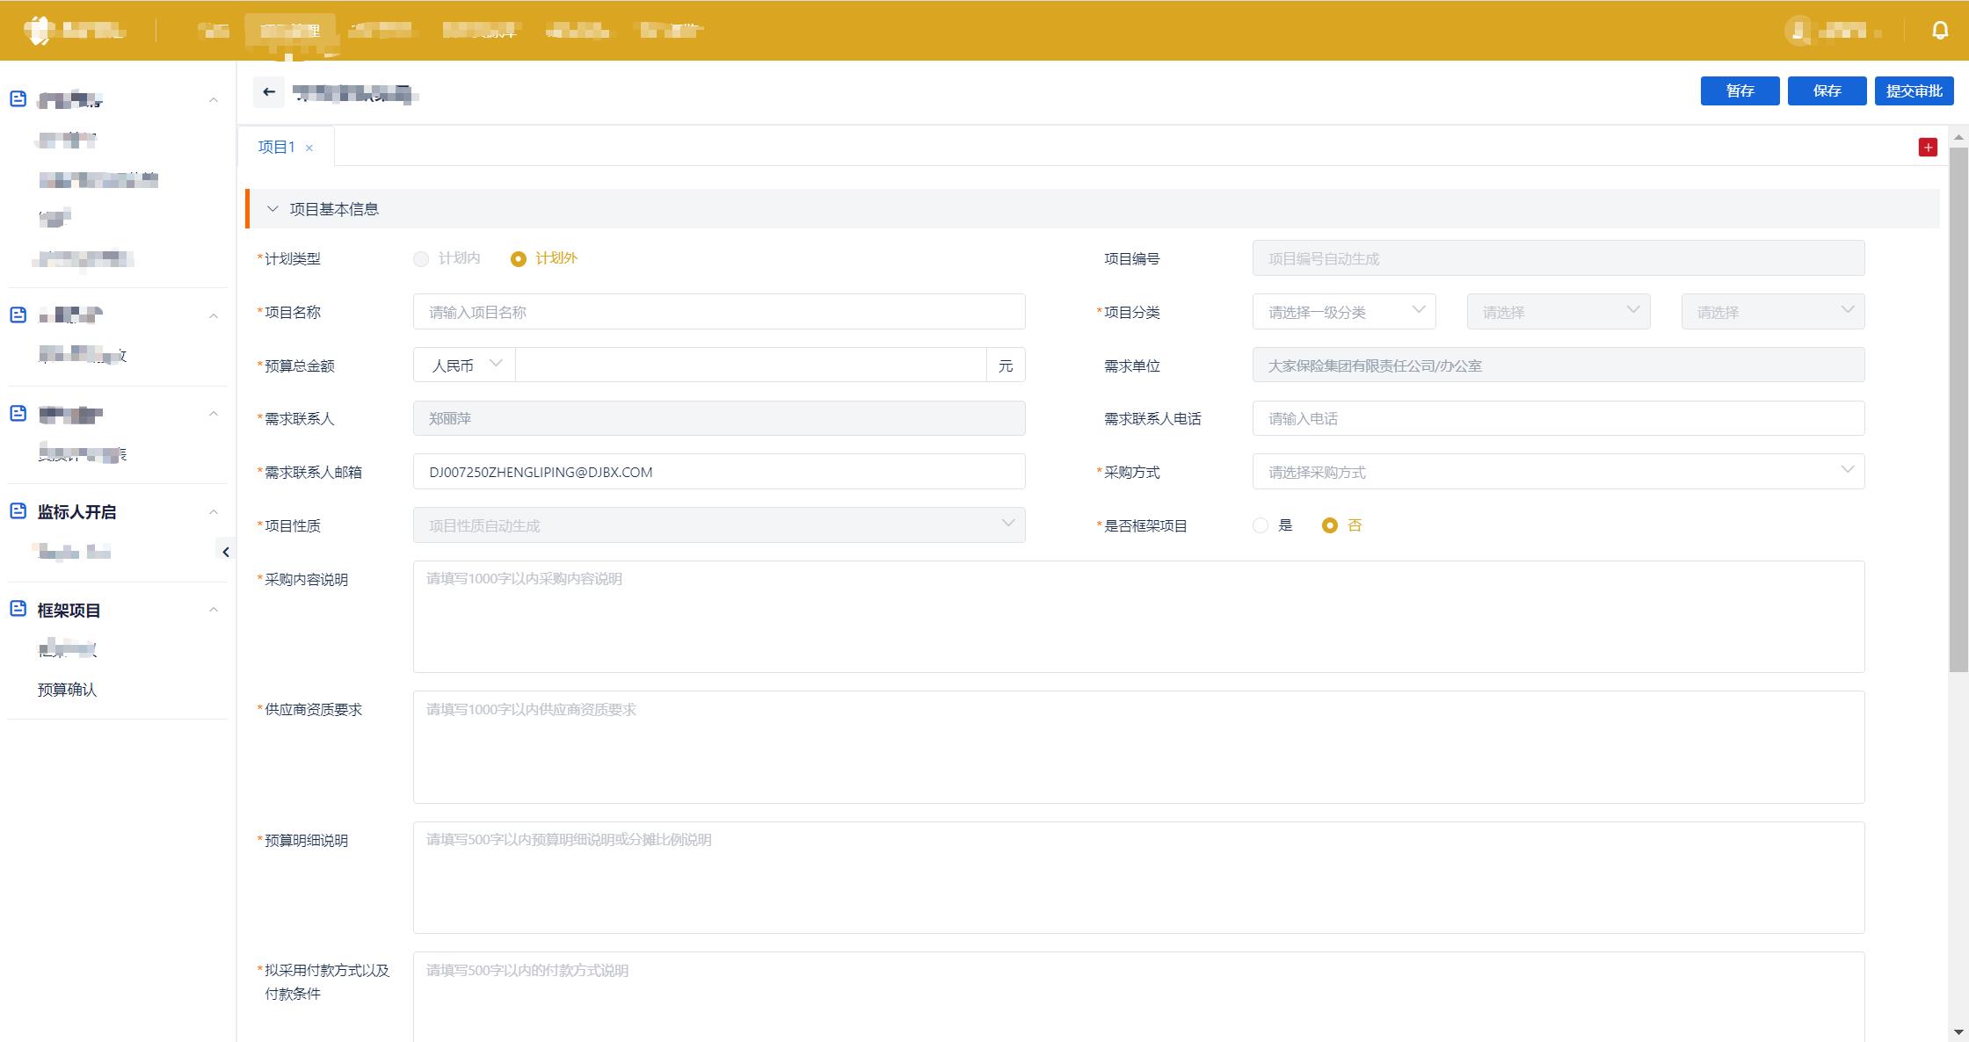Click the scrollbar down arrow
The height and width of the screenshot is (1042, 1969).
(1958, 1031)
